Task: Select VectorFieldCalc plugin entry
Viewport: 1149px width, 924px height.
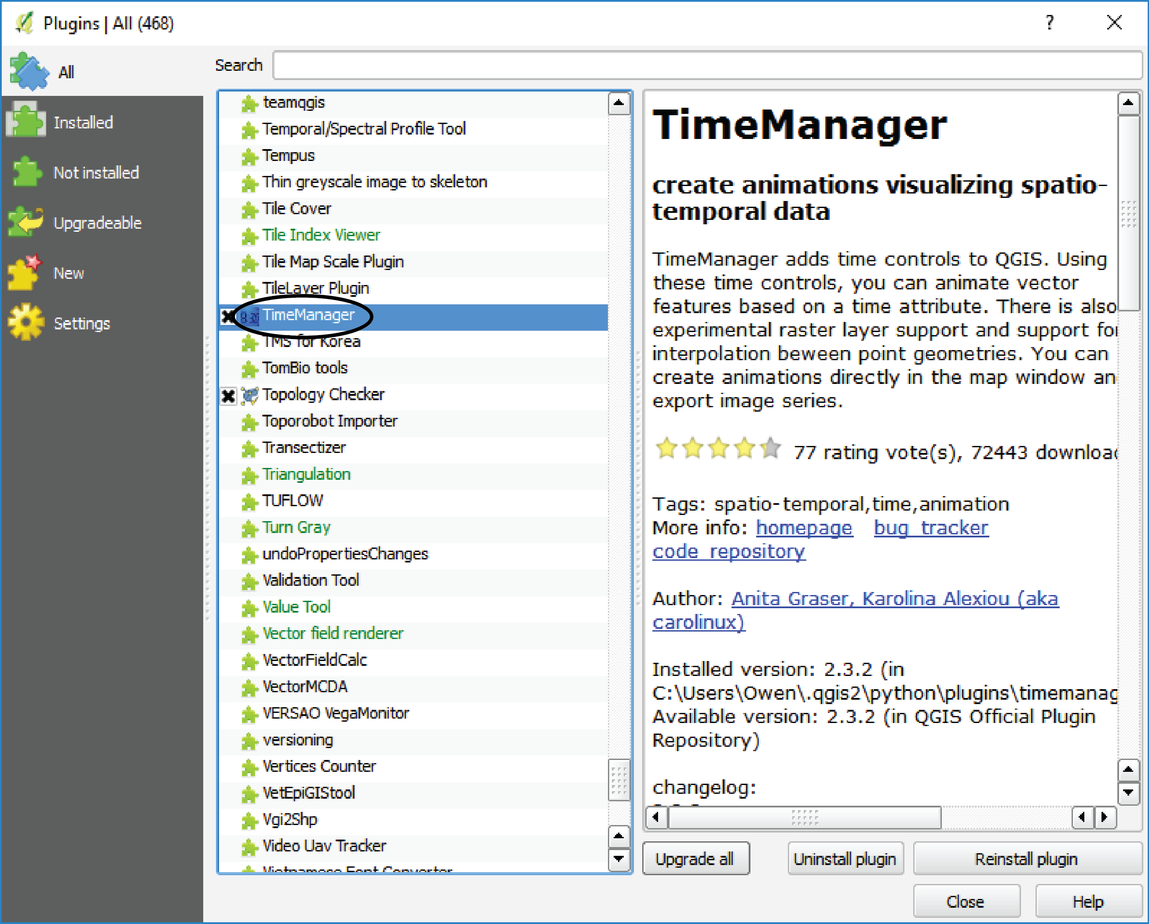Action: [413, 660]
